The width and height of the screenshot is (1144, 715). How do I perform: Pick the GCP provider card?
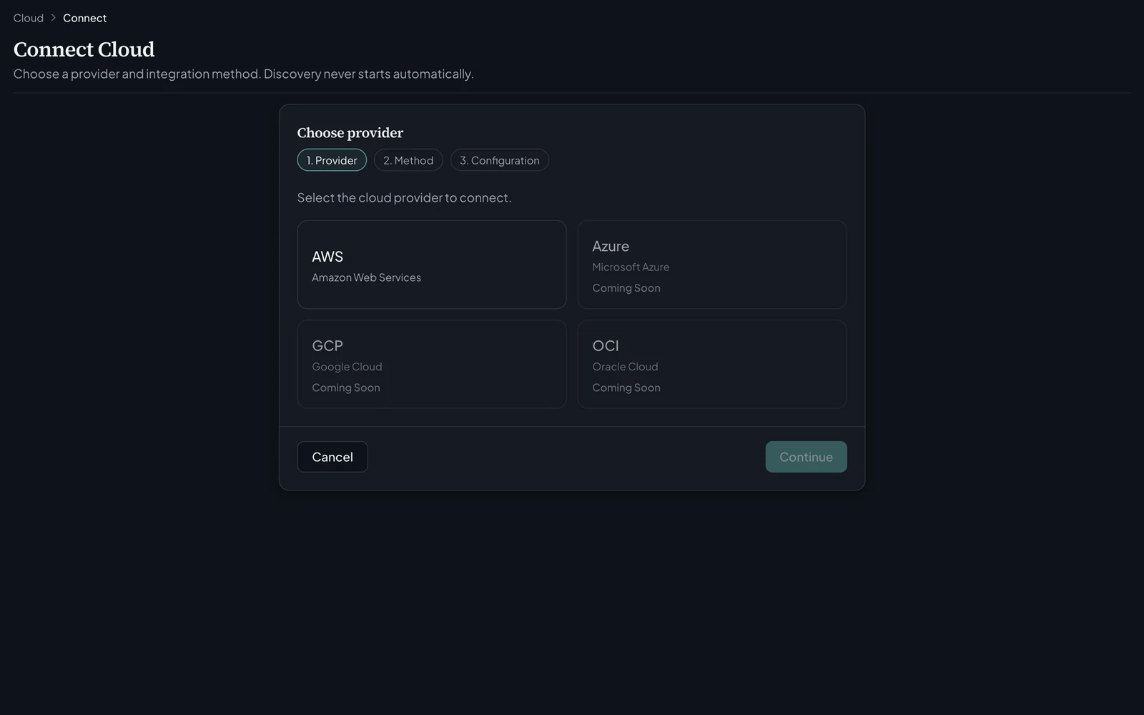pyautogui.click(x=432, y=364)
